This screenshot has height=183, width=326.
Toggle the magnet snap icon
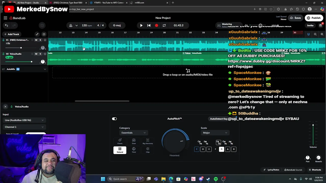pyautogui.click(x=308, y=34)
